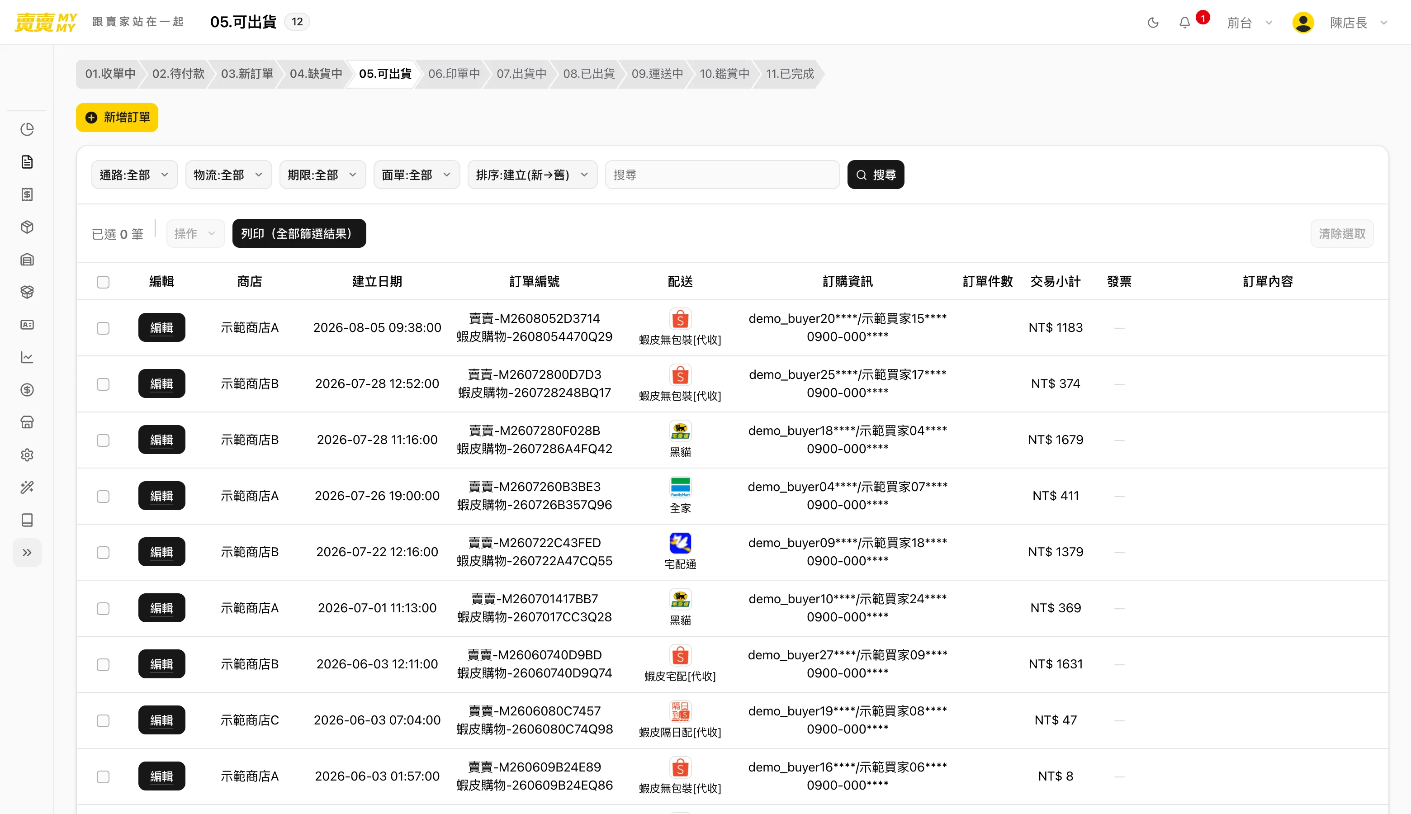Switch to 06.印單中 stage tab
Image resolution: width=1411 pixels, height=814 pixels.
[x=454, y=74]
